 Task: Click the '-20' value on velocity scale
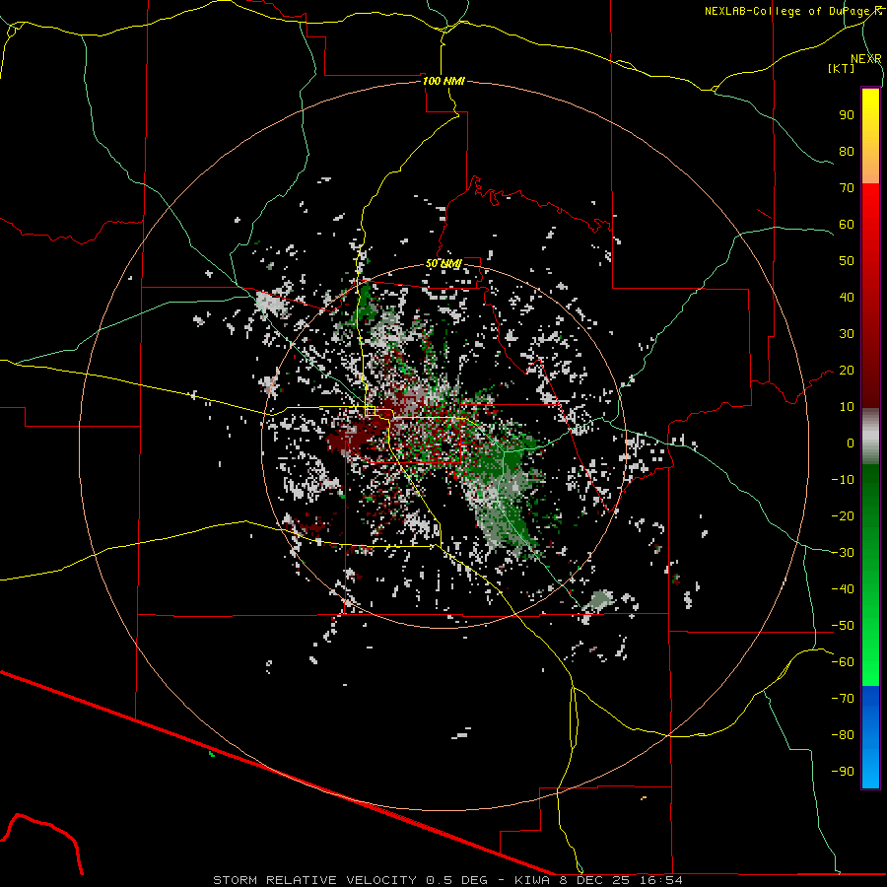(x=843, y=515)
